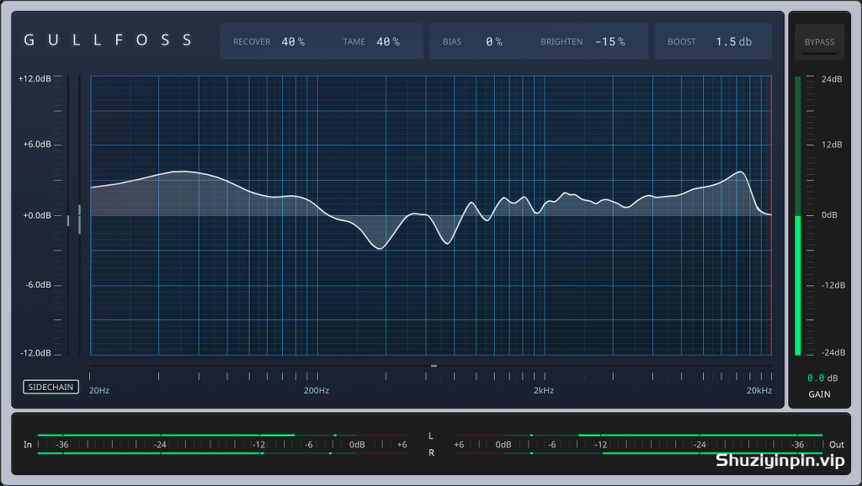Click the BOOST label
Screen dimensions: 862x486
682,42
